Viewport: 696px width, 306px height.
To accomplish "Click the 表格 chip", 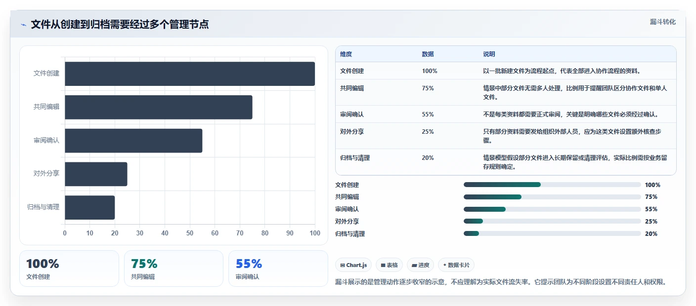I will coord(389,265).
